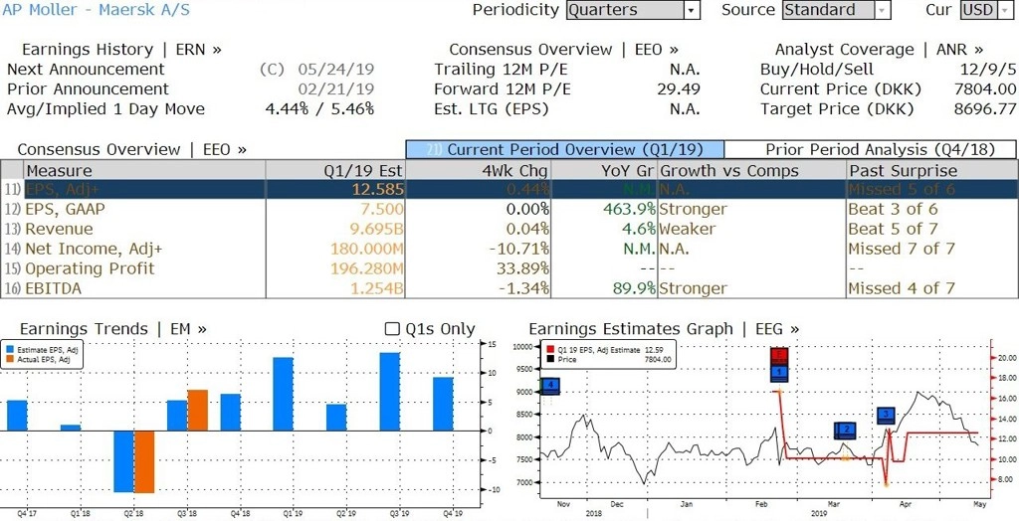
Task: Click the Q3'19 blue estimate bar
Action: (x=389, y=391)
